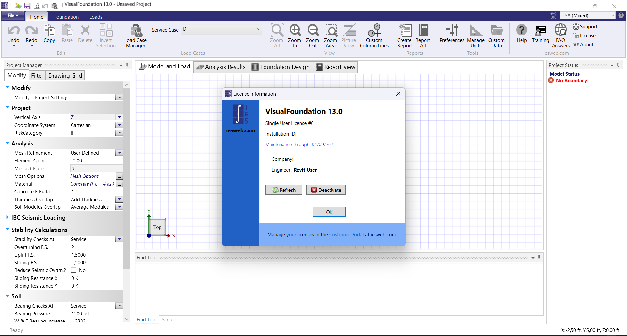
Task: Open Thickness Overlap dropdown
Action: pyautogui.click(x=120, y=200)
